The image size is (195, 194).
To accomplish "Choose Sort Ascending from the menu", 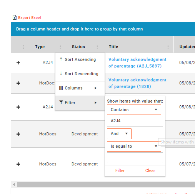I will coord(80,60).
